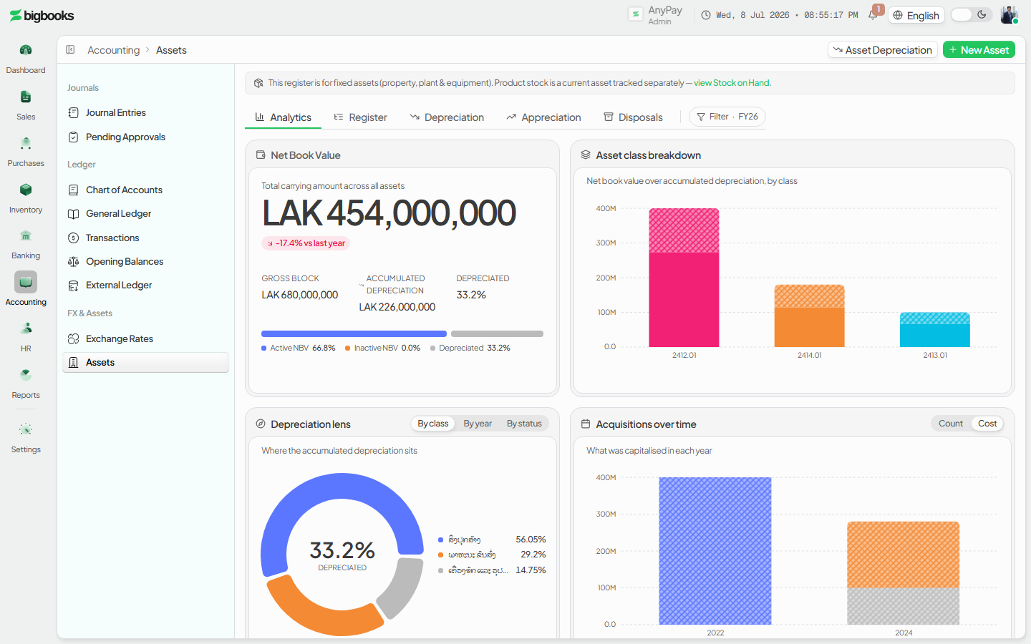Click the grey Depreciated progress bar
The height and width of the screenshot is (644, 1031).
click(x=497, y=333)
